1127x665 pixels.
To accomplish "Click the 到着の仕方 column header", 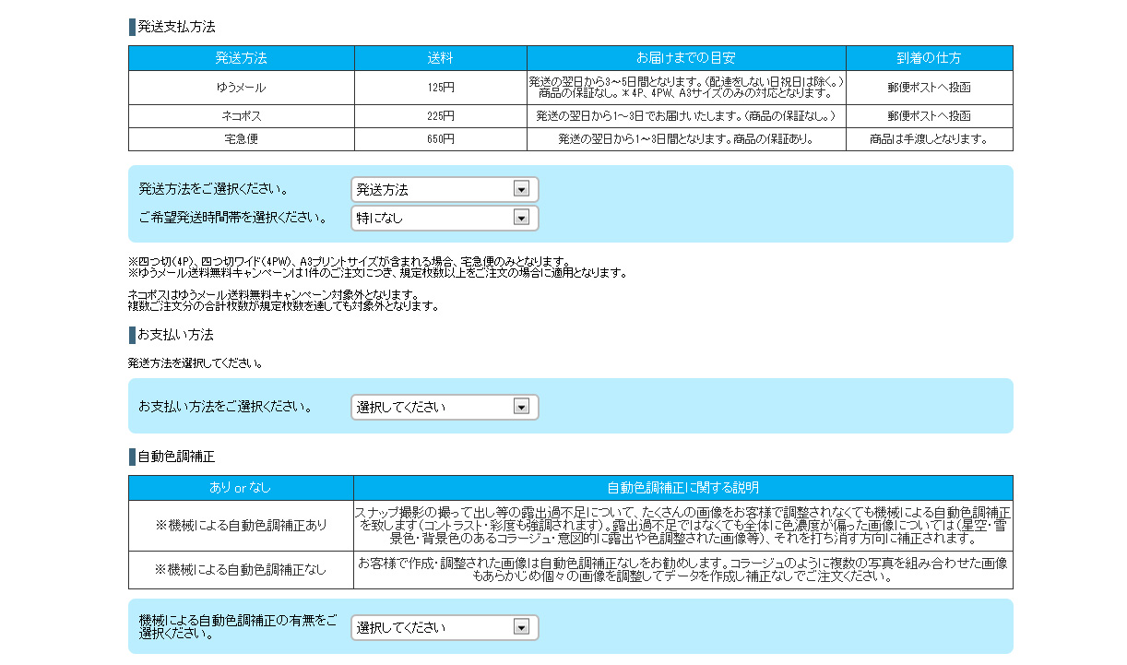I will coord(929,58).
